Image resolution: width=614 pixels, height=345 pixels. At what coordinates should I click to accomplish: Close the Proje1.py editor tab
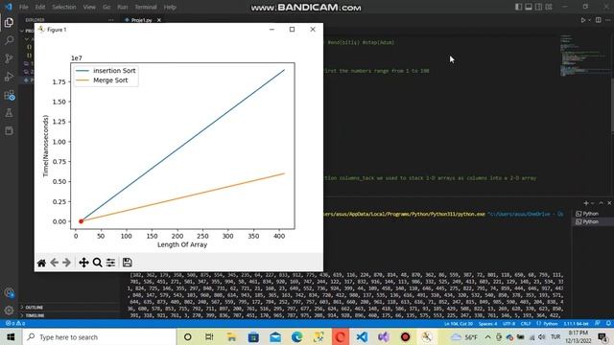(159, 20)
